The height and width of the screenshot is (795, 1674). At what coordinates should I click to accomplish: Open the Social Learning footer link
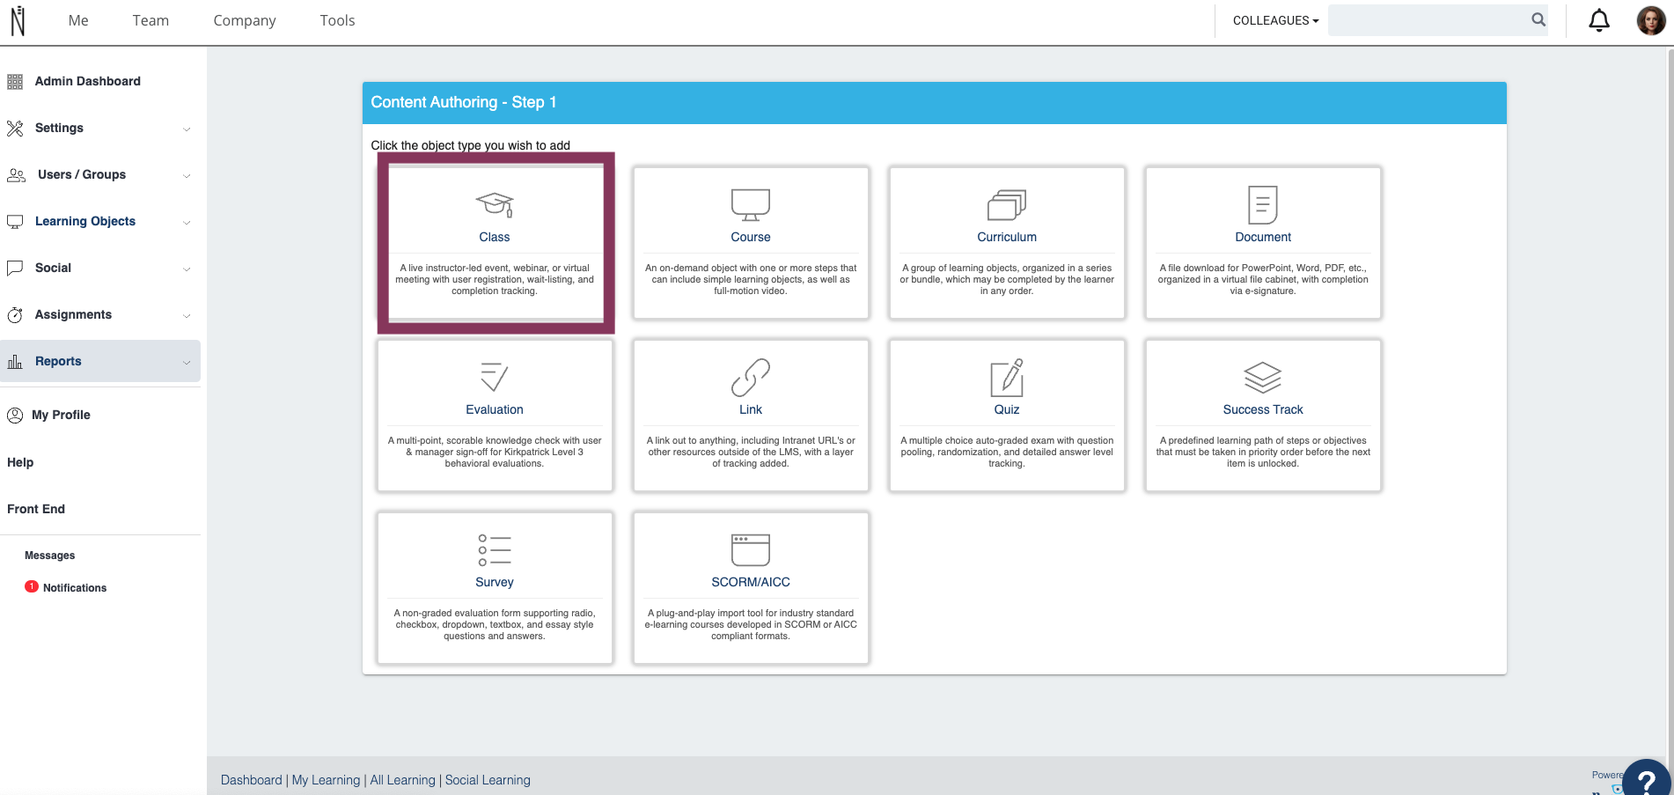(488, 780)
